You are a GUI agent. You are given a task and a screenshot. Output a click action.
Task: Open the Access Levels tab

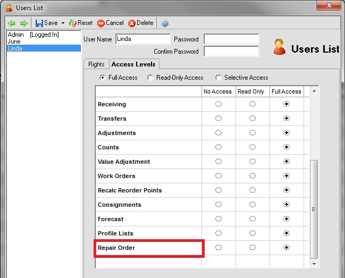(x=133, y=64)
